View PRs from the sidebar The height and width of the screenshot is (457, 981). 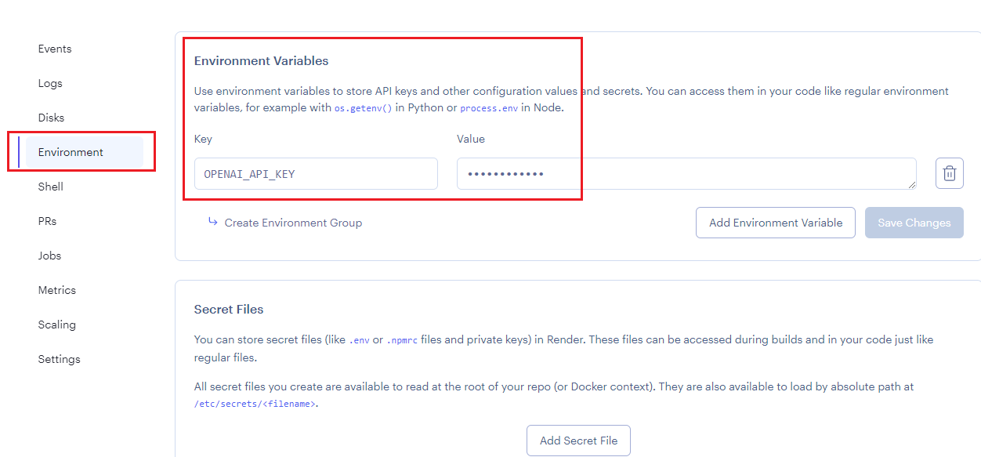coord(48,221)
